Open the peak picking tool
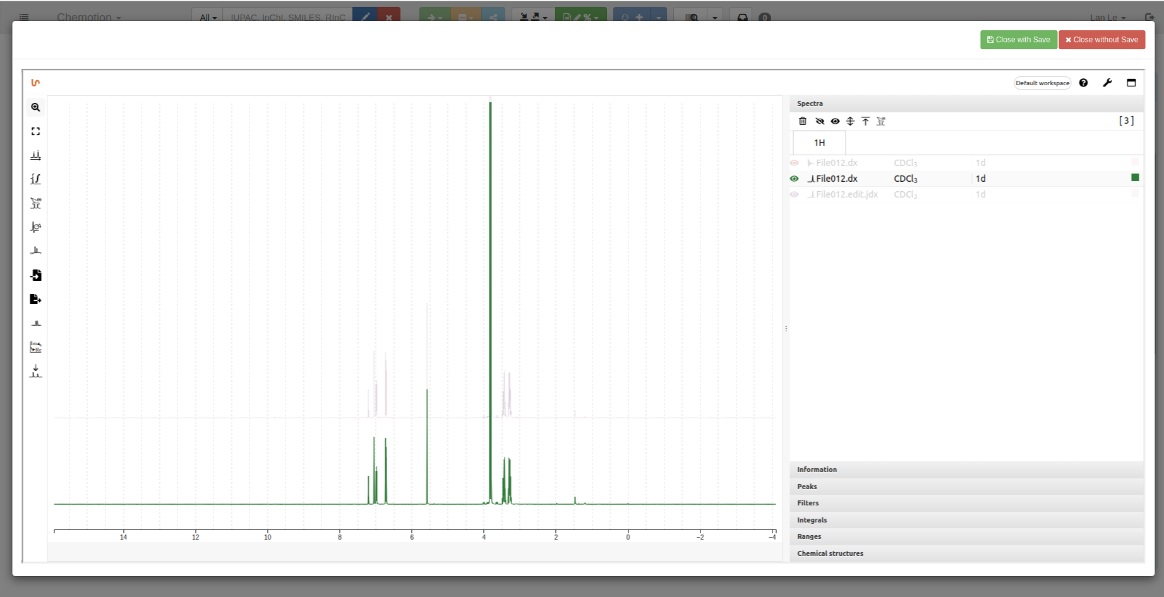The width and height of the screenshot is (1164, 597). (x=35, y=155)
